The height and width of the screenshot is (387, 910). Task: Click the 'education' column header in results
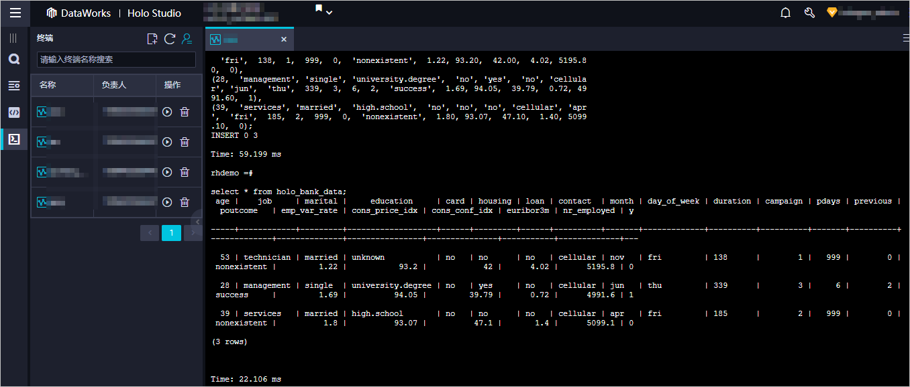point(391,201)
